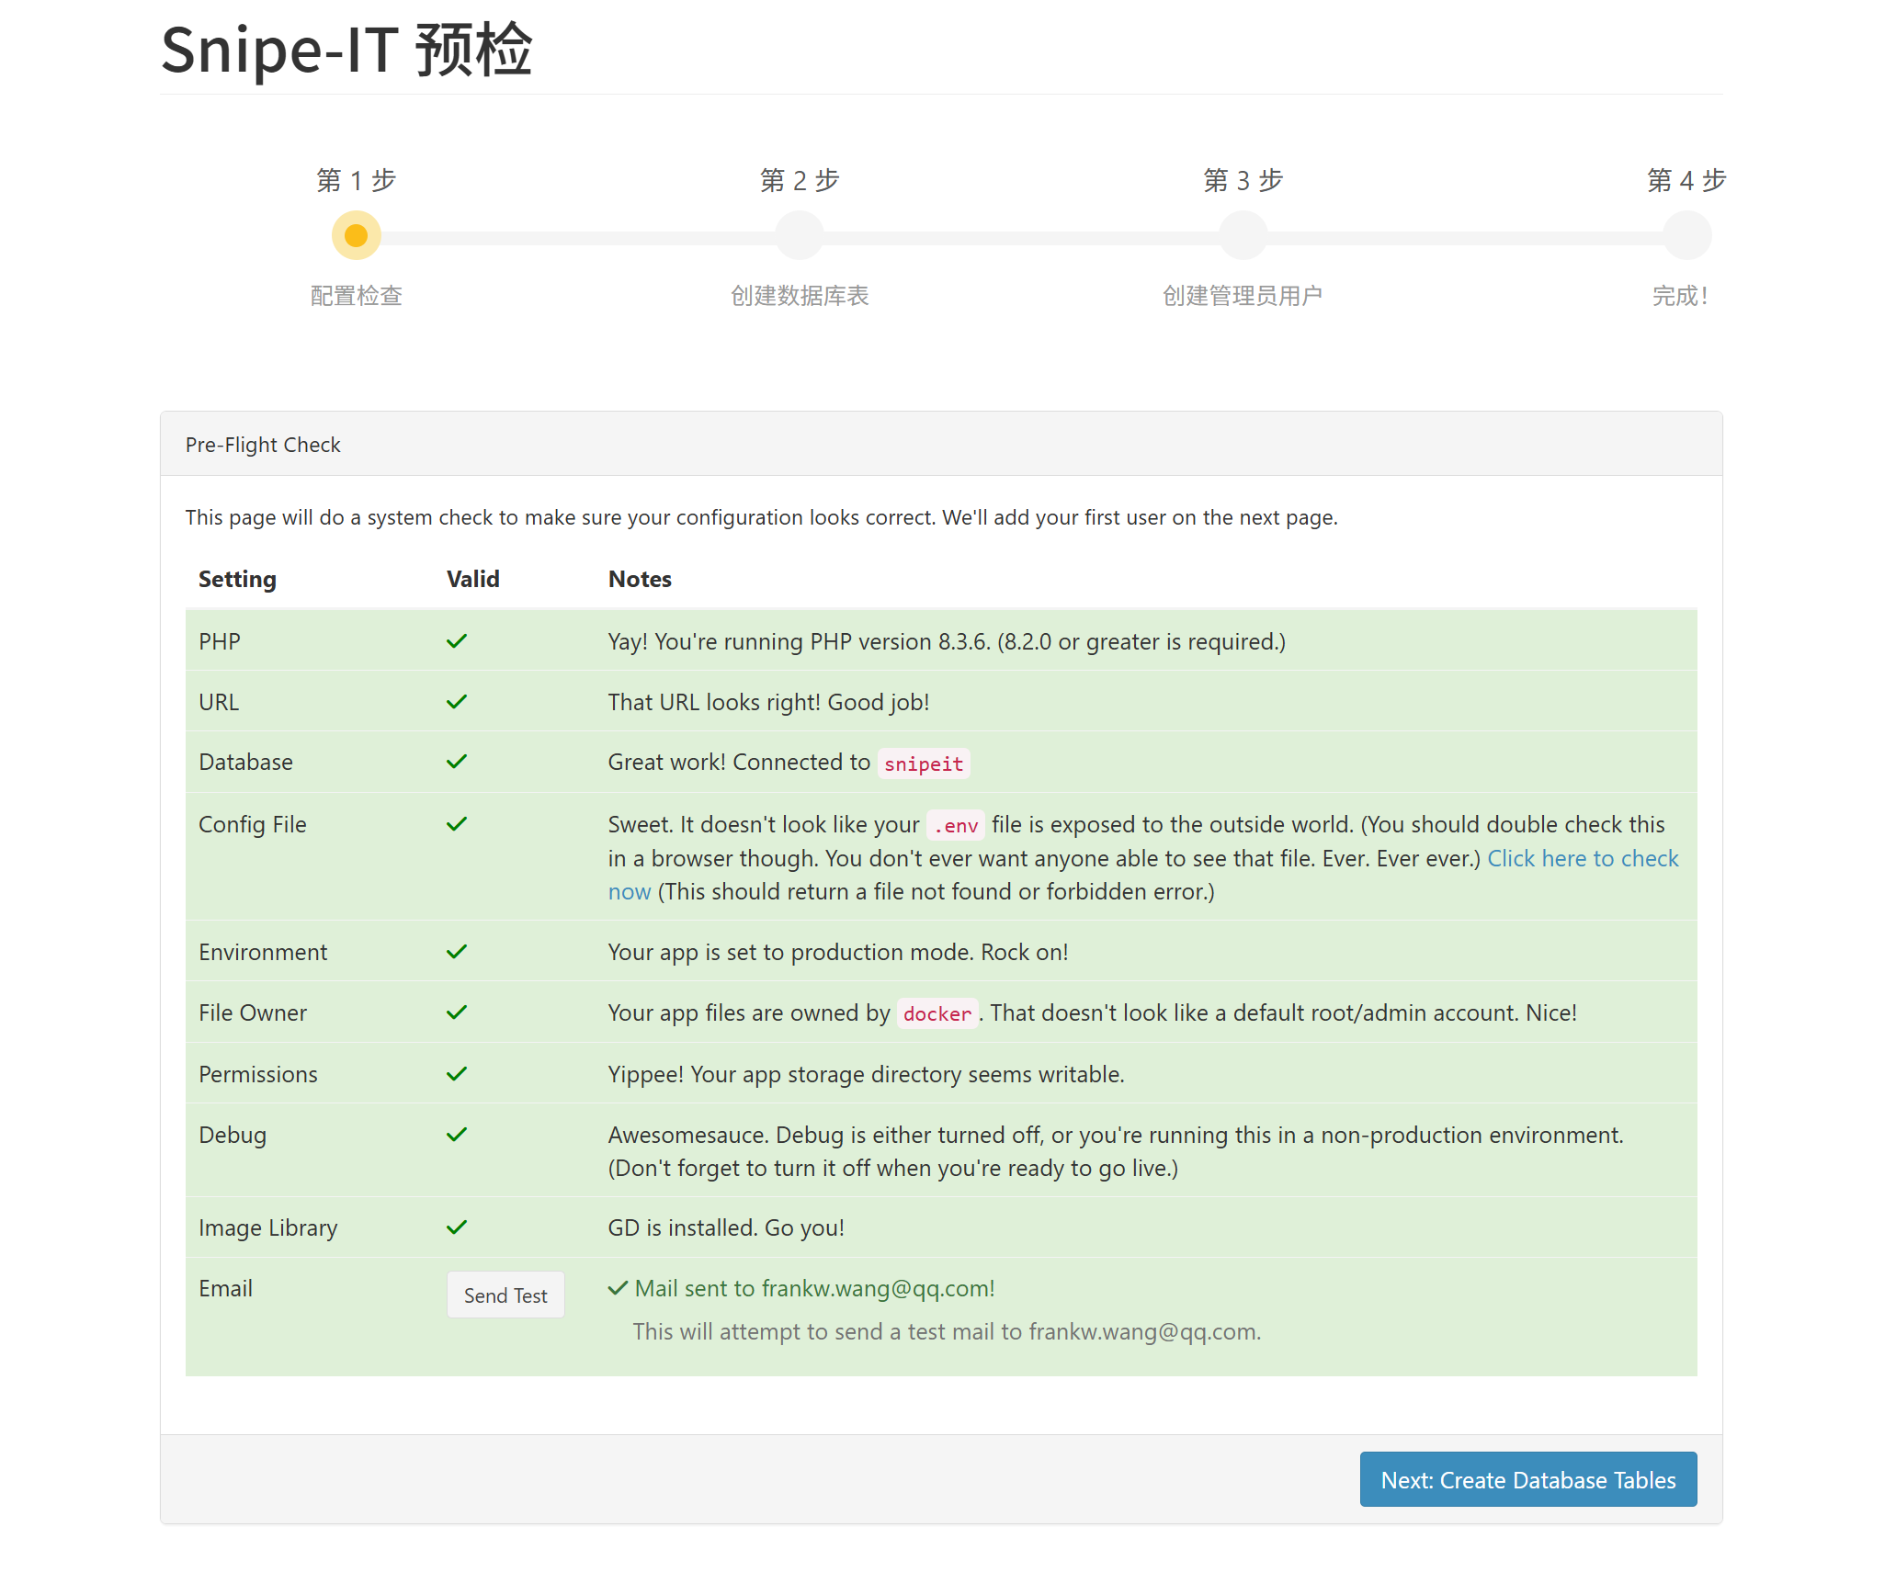Image resolution: width=1896 pixels, height=1572 pixels.
Task: Click Next: Create Database Tables
Action: pos(1527,1479)
